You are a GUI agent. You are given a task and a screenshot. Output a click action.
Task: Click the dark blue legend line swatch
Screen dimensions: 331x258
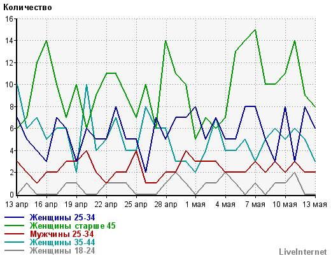(x=14, y=217)
